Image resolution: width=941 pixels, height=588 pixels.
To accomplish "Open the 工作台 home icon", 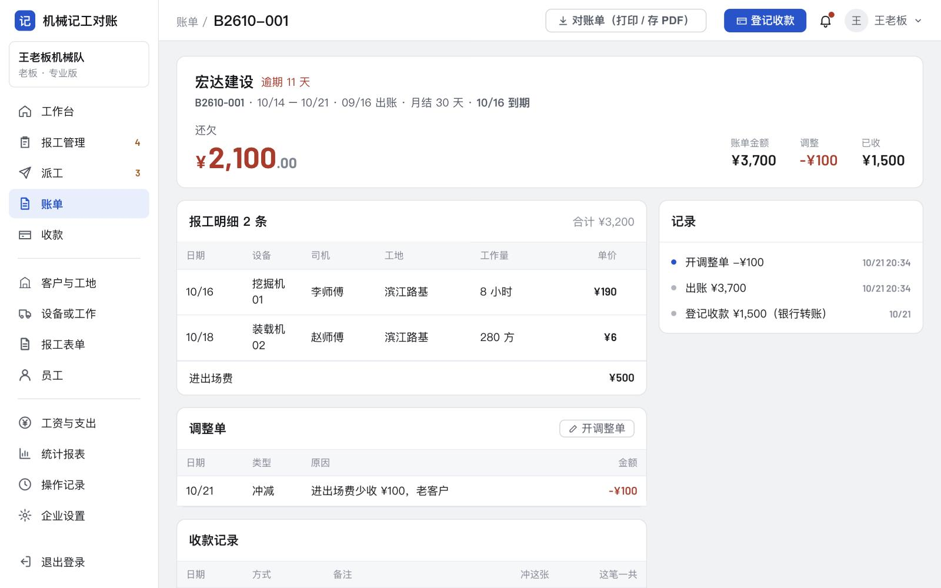I will (25, 111).
